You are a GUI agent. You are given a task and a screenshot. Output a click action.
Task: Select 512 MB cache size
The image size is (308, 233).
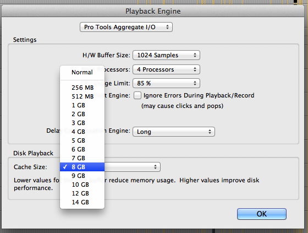(x=82, y=96)
